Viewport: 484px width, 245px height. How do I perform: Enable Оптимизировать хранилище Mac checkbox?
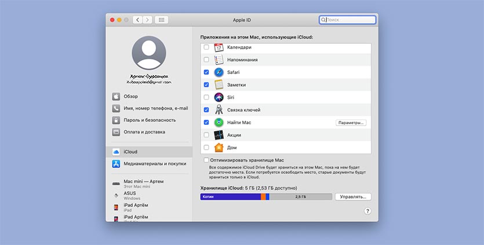click(x=206, y=160)
